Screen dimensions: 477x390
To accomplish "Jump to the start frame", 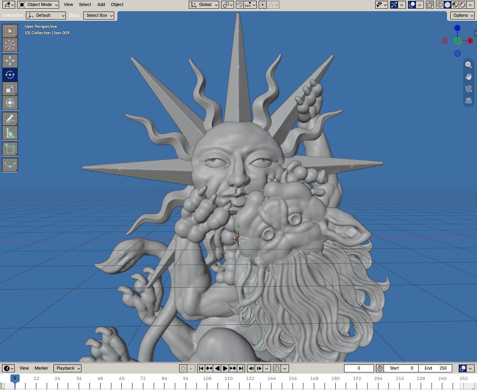I will (x=201, y=368).
